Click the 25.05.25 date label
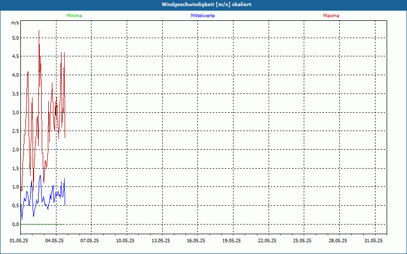 pyautogui.click(x=302, y=241)
